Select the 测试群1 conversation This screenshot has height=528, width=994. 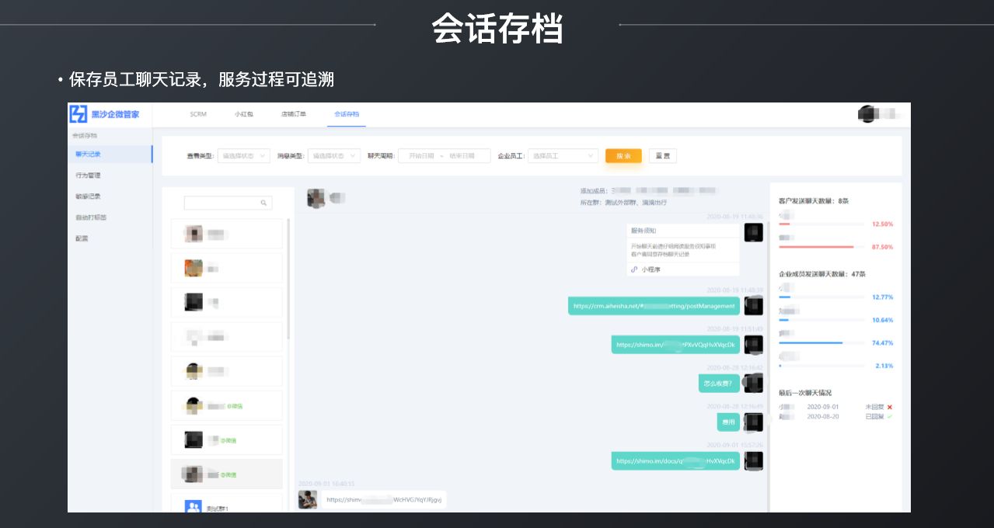[x=227, y=505]
